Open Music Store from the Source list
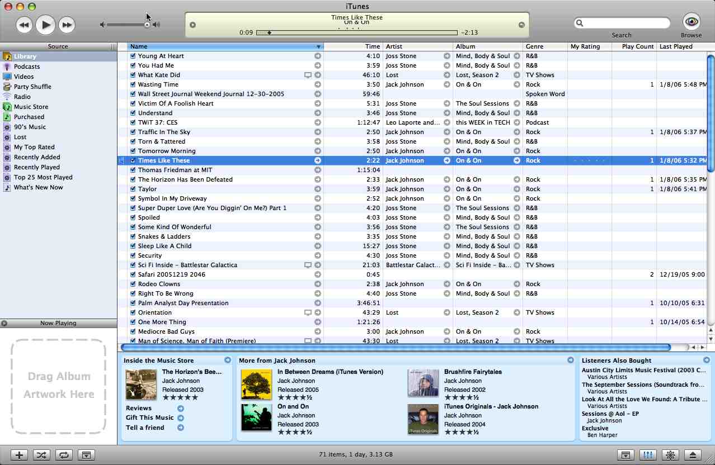This screenshot has width=715, height=465. tap(31, 107)
